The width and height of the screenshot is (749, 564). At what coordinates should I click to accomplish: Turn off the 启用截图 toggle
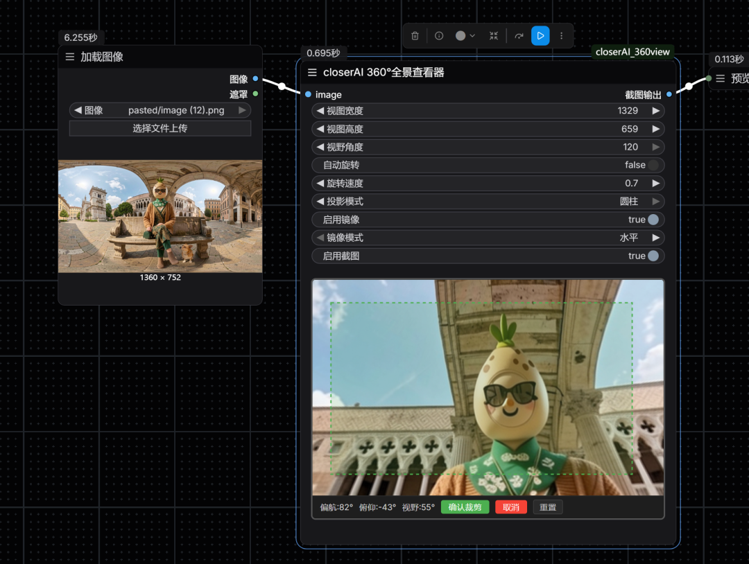[653, 256]
